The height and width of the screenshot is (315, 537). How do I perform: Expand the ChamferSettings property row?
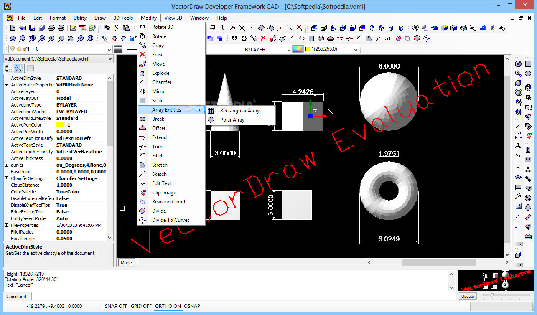pos(7,178)
